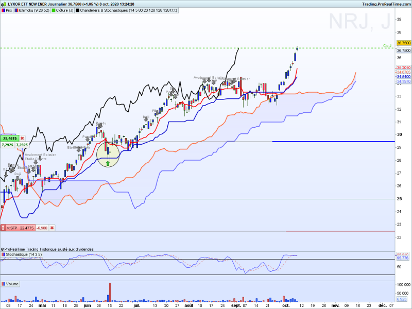412x309 pixels.
Task: Cancel the V:STP stop order using its X
Action: click(52, 228)
